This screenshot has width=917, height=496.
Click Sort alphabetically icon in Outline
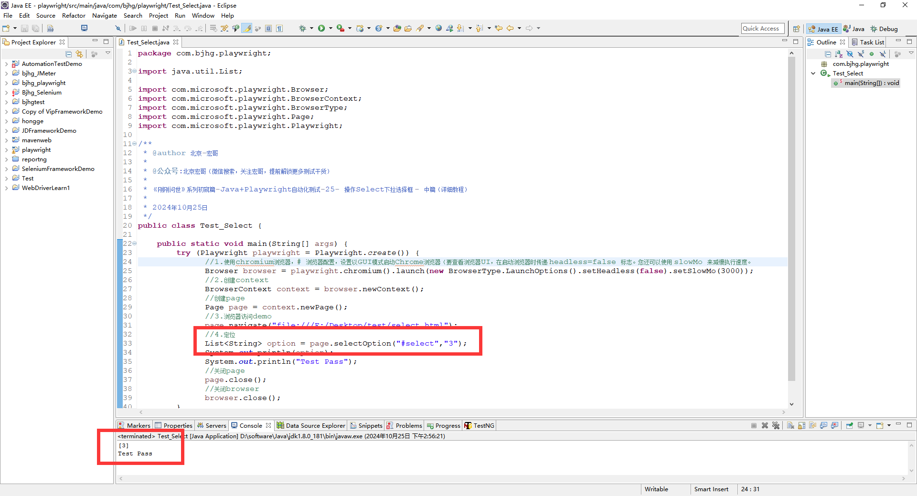(x=839, y=54)
